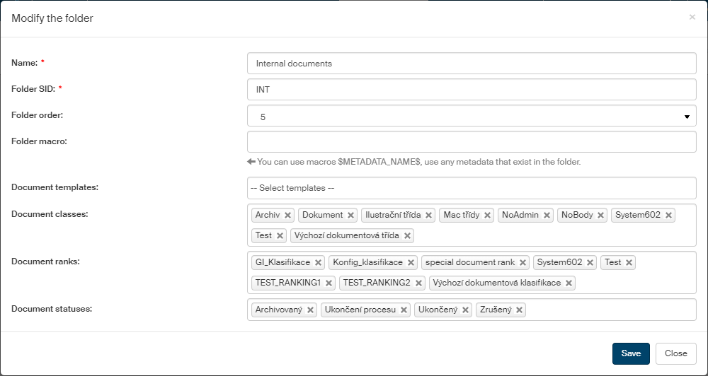Remove the System602 document class tag
This screenshot has height=376, width=708.
click(668, 216)
